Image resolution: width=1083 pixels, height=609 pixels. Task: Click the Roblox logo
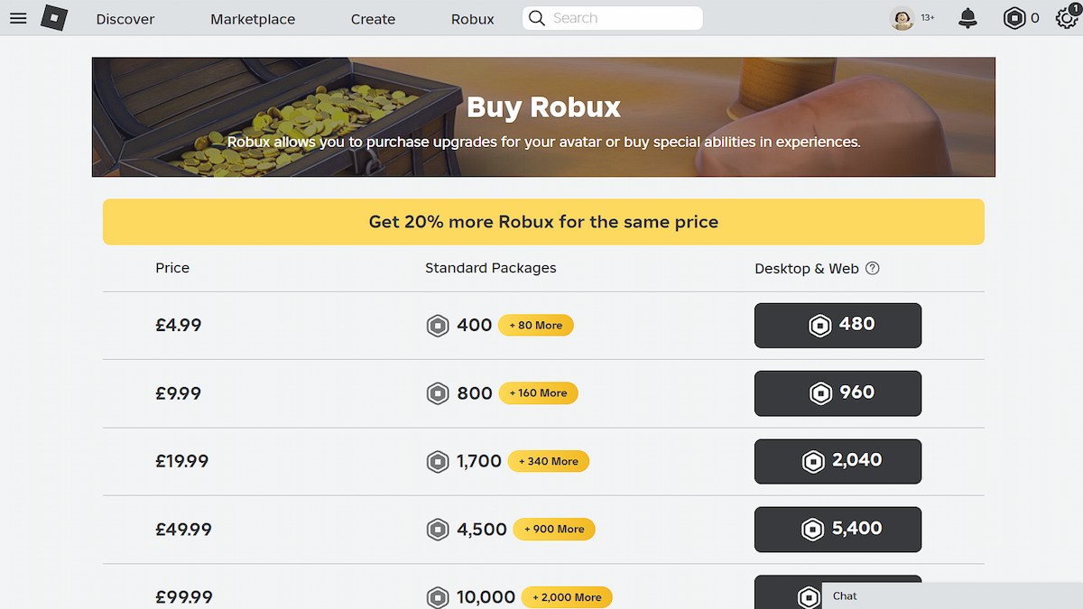coord(52,18)
